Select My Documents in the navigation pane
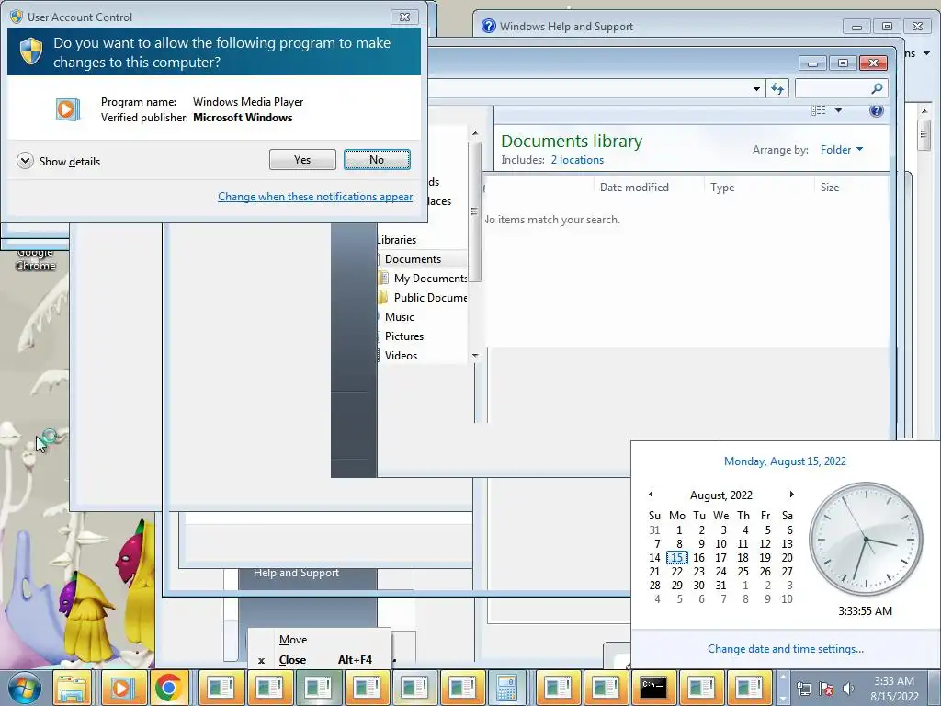 point(430,278)
